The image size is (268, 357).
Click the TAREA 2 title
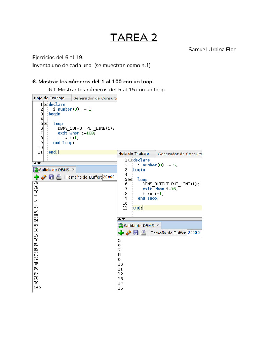coord(134,38)
